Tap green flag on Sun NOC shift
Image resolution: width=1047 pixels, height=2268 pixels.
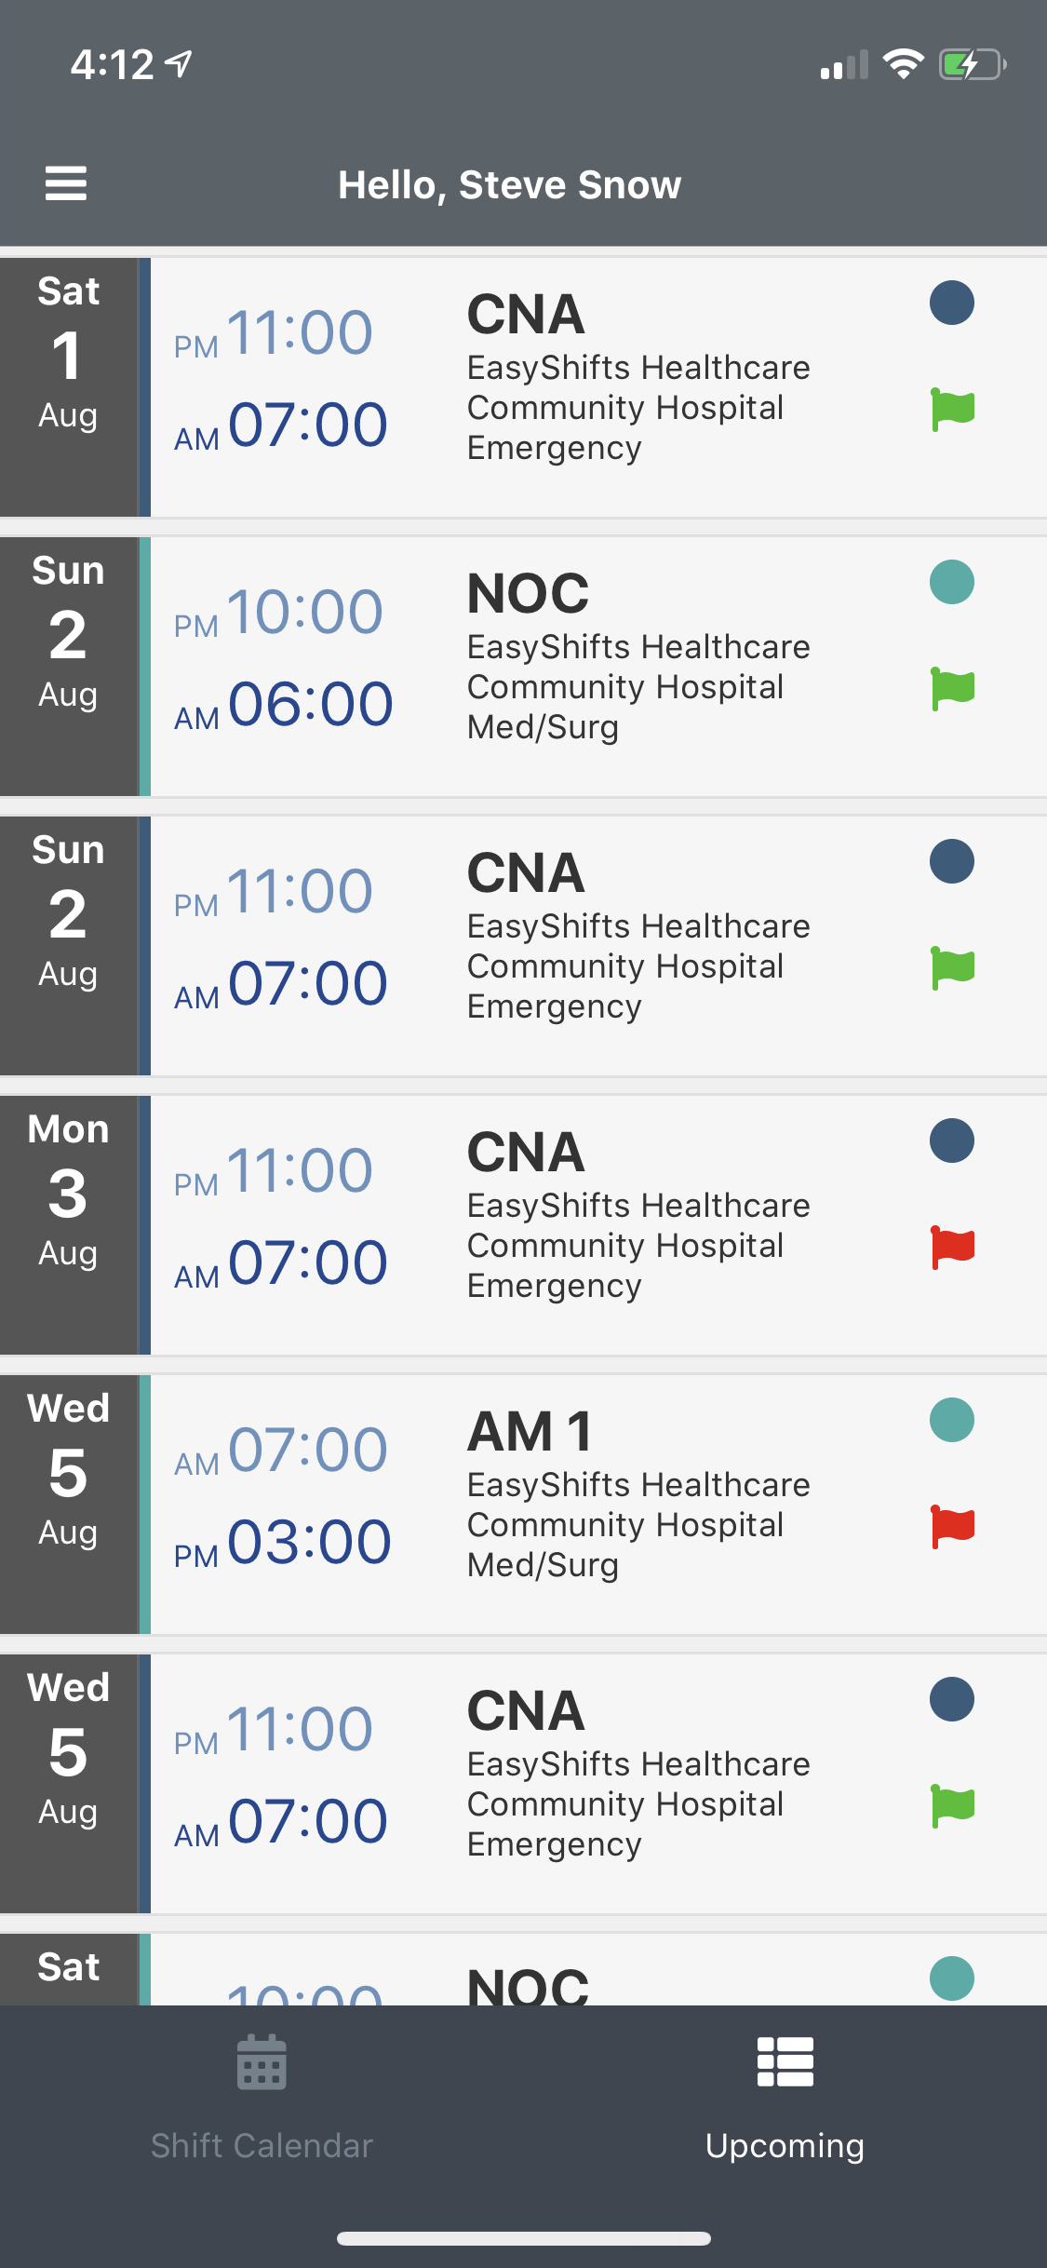952,689
